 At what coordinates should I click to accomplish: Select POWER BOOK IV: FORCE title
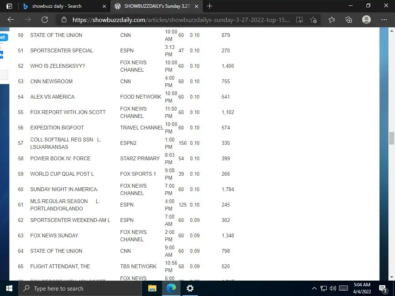pyautogui.click(x=60, y=158)
